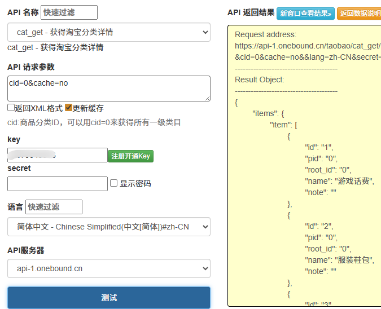
Task: Click the key input field
Action: click(x=58, y=155)
